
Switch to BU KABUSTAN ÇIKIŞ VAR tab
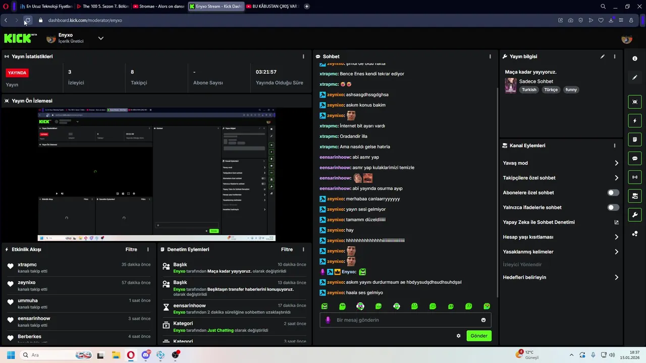(x=272, y=7)
